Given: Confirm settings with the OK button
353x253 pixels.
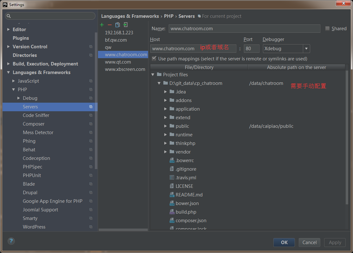Looking at the screenshot, I should point(284,242).
